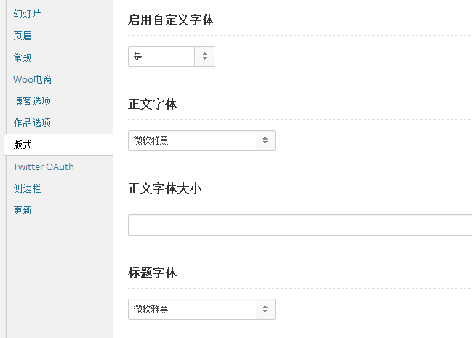472x338 pixels.
Task: Click the 启用自定义字体 section heading
Action: coord(171,20)
